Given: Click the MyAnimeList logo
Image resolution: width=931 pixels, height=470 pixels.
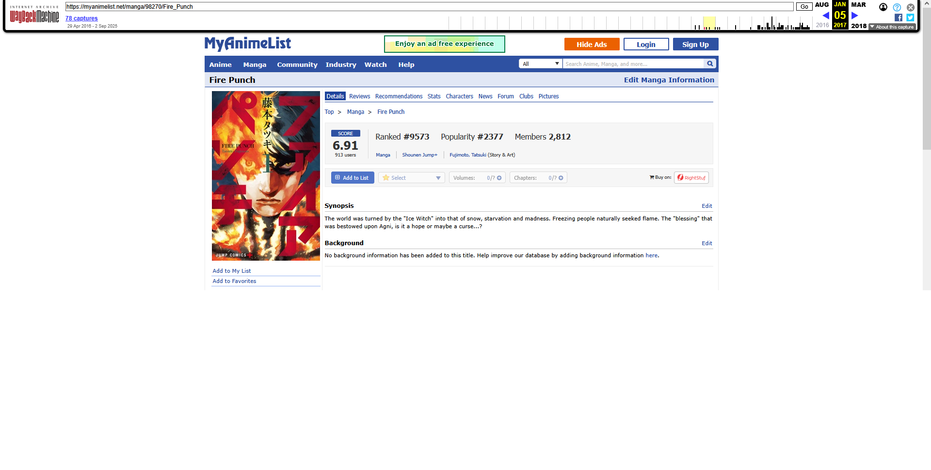Looking at the screenshot, I should 248,44.
